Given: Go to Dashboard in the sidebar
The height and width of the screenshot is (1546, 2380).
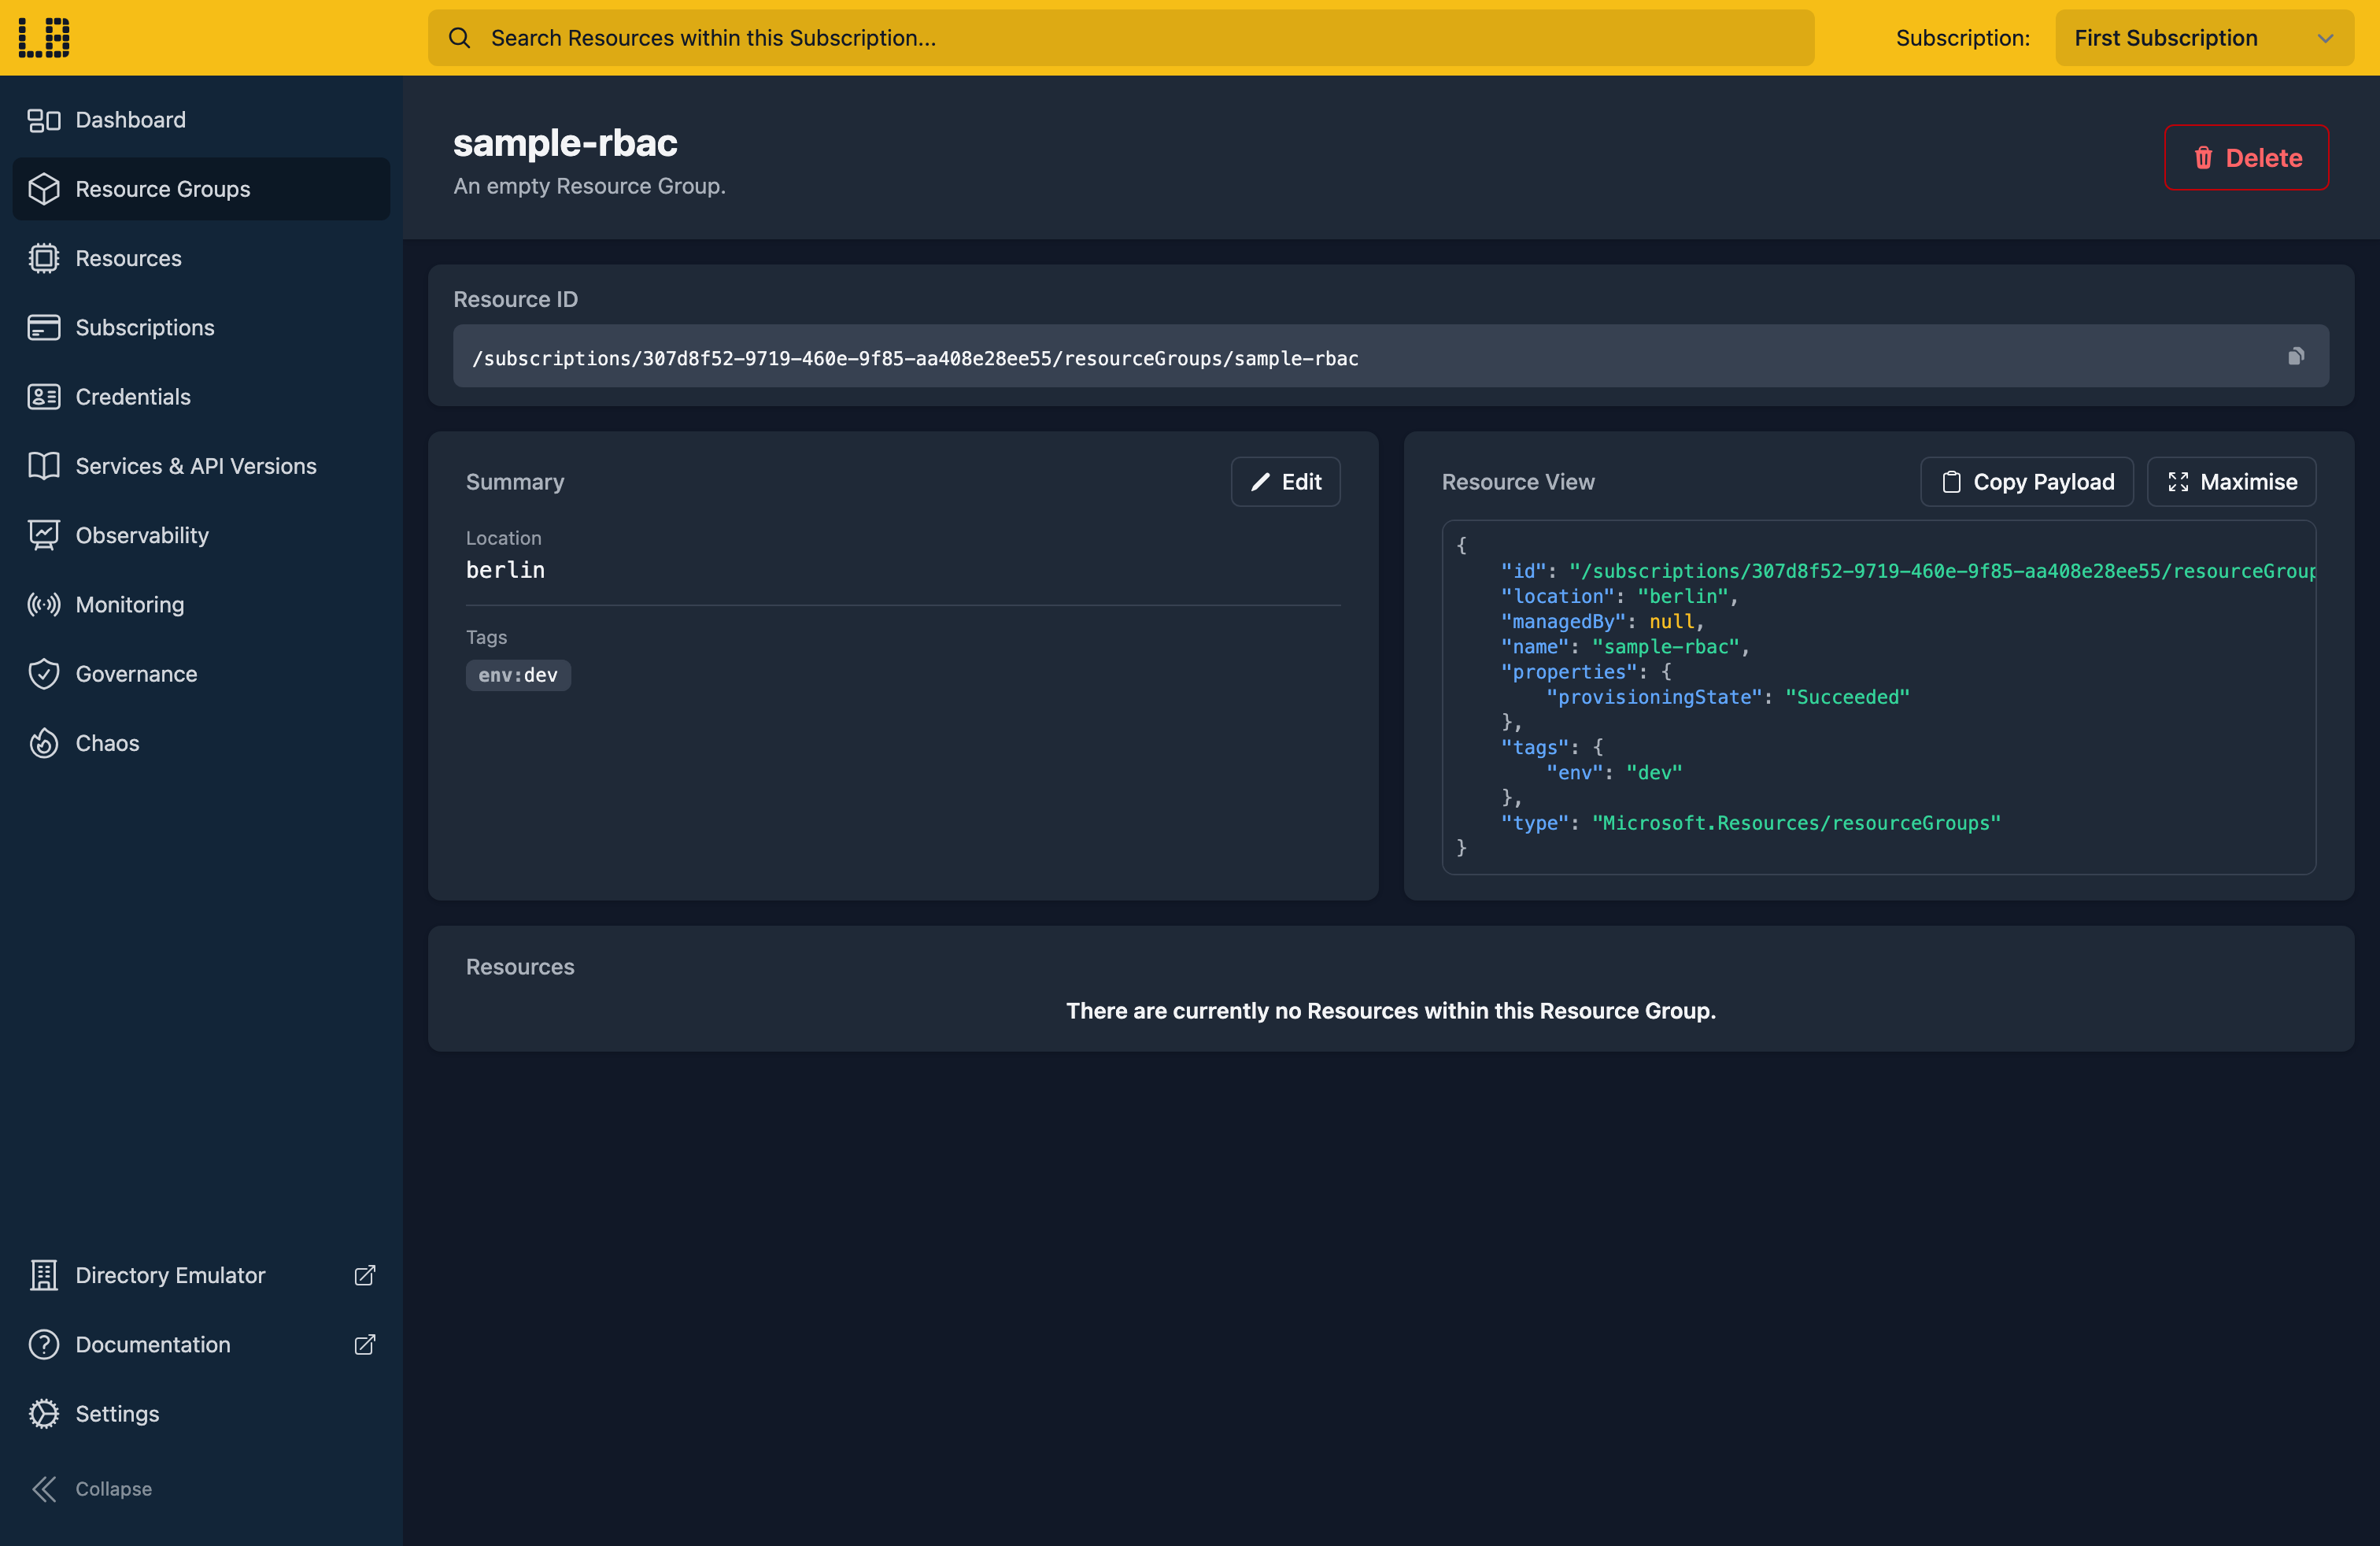Looking at the screenshot, I should coord(201,120).
